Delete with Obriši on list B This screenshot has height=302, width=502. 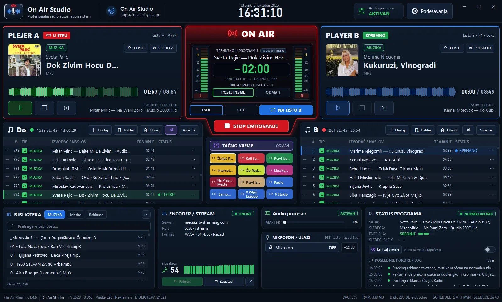click(x=449, y=130)
